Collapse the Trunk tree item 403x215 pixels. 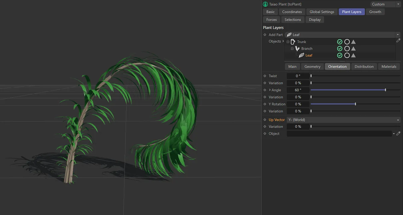[x=288, y=41]
